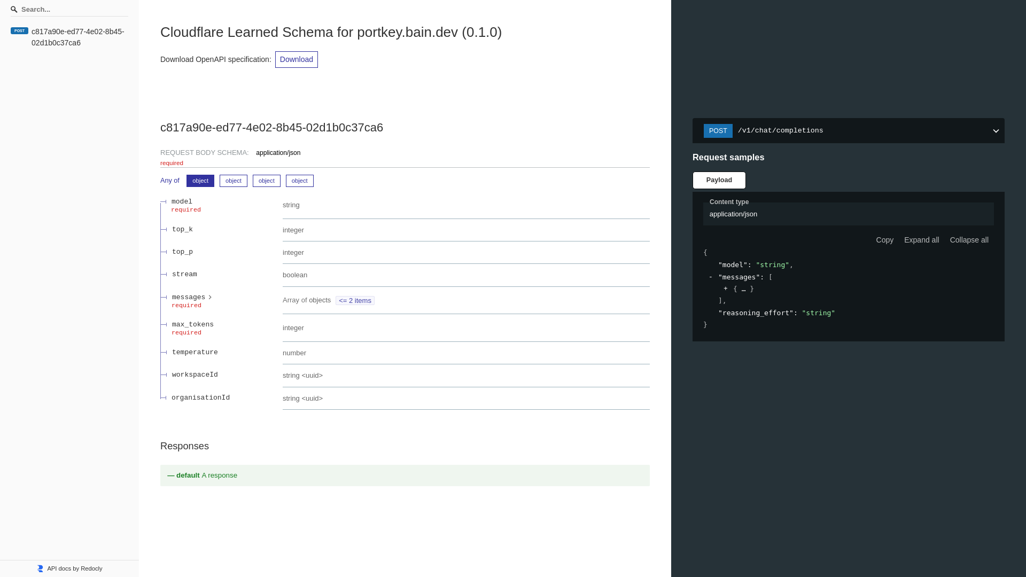The width and height of the screenshot is (1026, 577).
Task: Open the Content type application/json selector
Action: point(849,214)
